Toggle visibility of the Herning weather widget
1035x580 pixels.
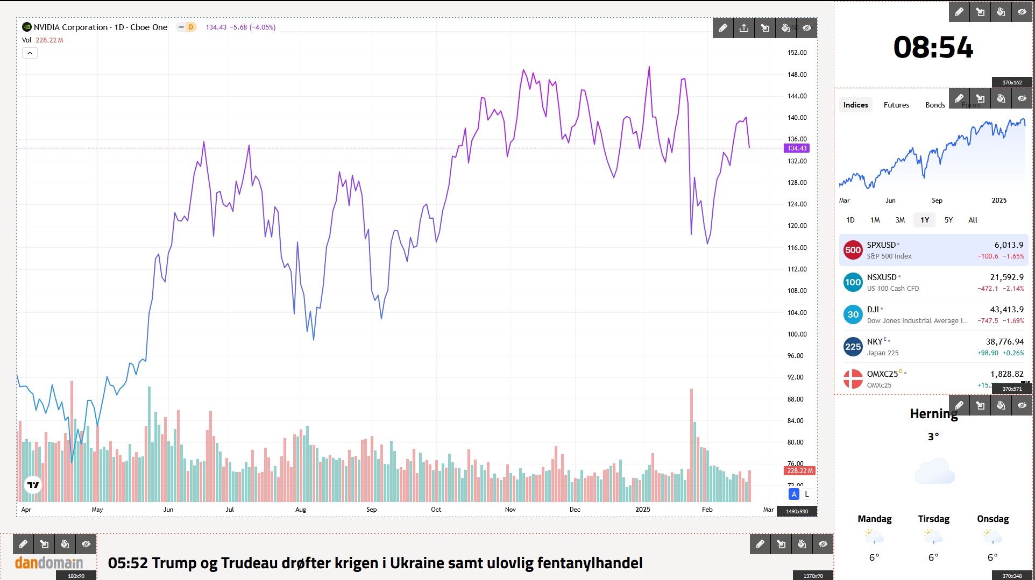pyautogui.click(x=1022, y=405)
